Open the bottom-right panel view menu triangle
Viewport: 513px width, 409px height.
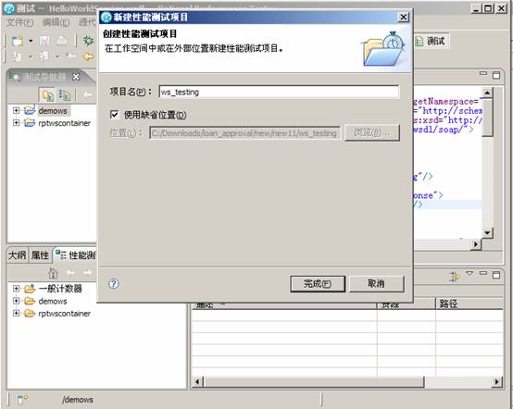469,273
